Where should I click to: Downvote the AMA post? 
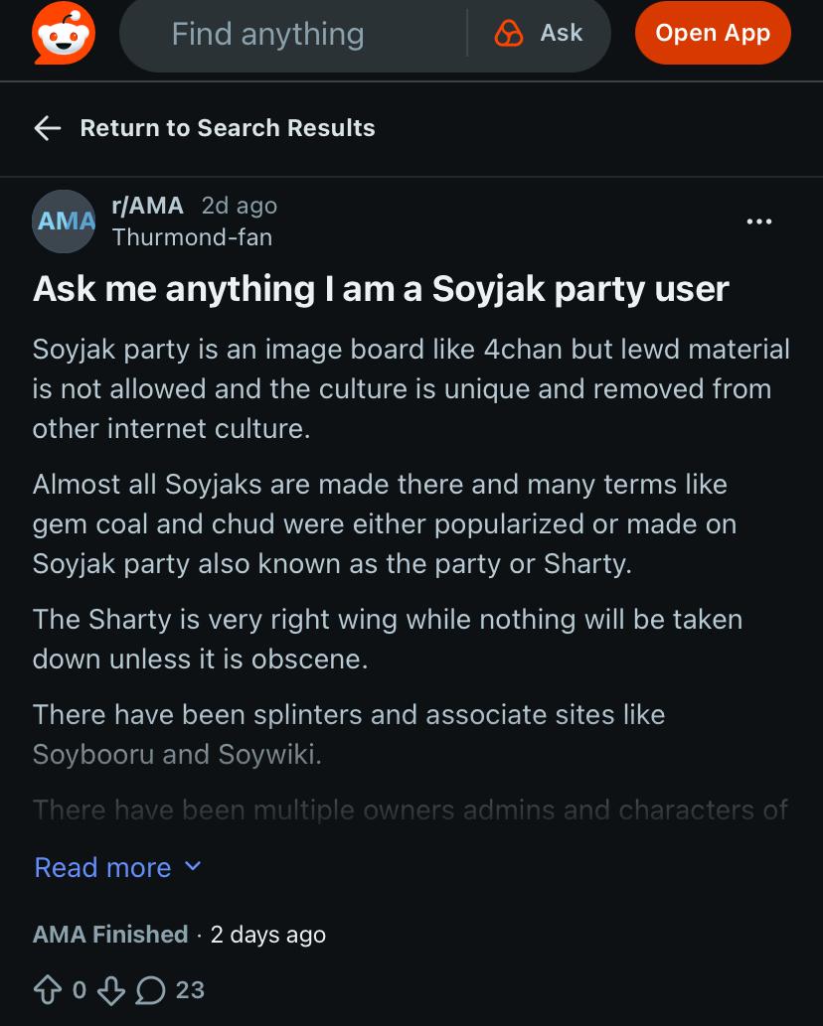coord(113,989)
